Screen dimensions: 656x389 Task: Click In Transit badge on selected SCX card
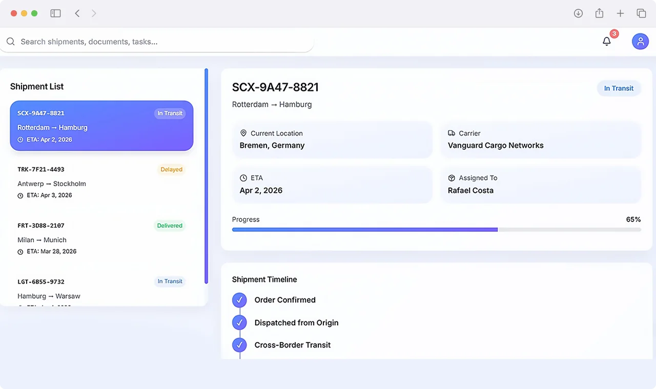(170, 113)
